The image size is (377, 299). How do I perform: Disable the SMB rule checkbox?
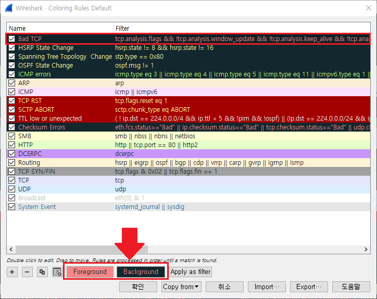12,136
